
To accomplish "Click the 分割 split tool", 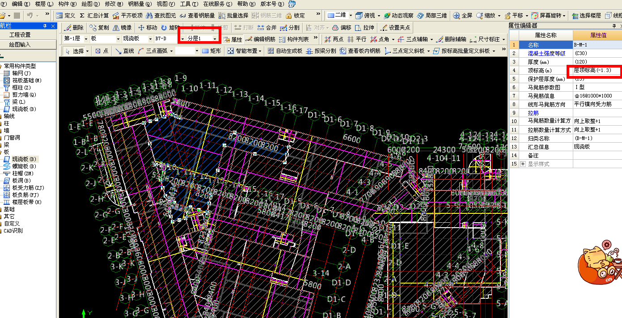I will (x=290, y=27).
